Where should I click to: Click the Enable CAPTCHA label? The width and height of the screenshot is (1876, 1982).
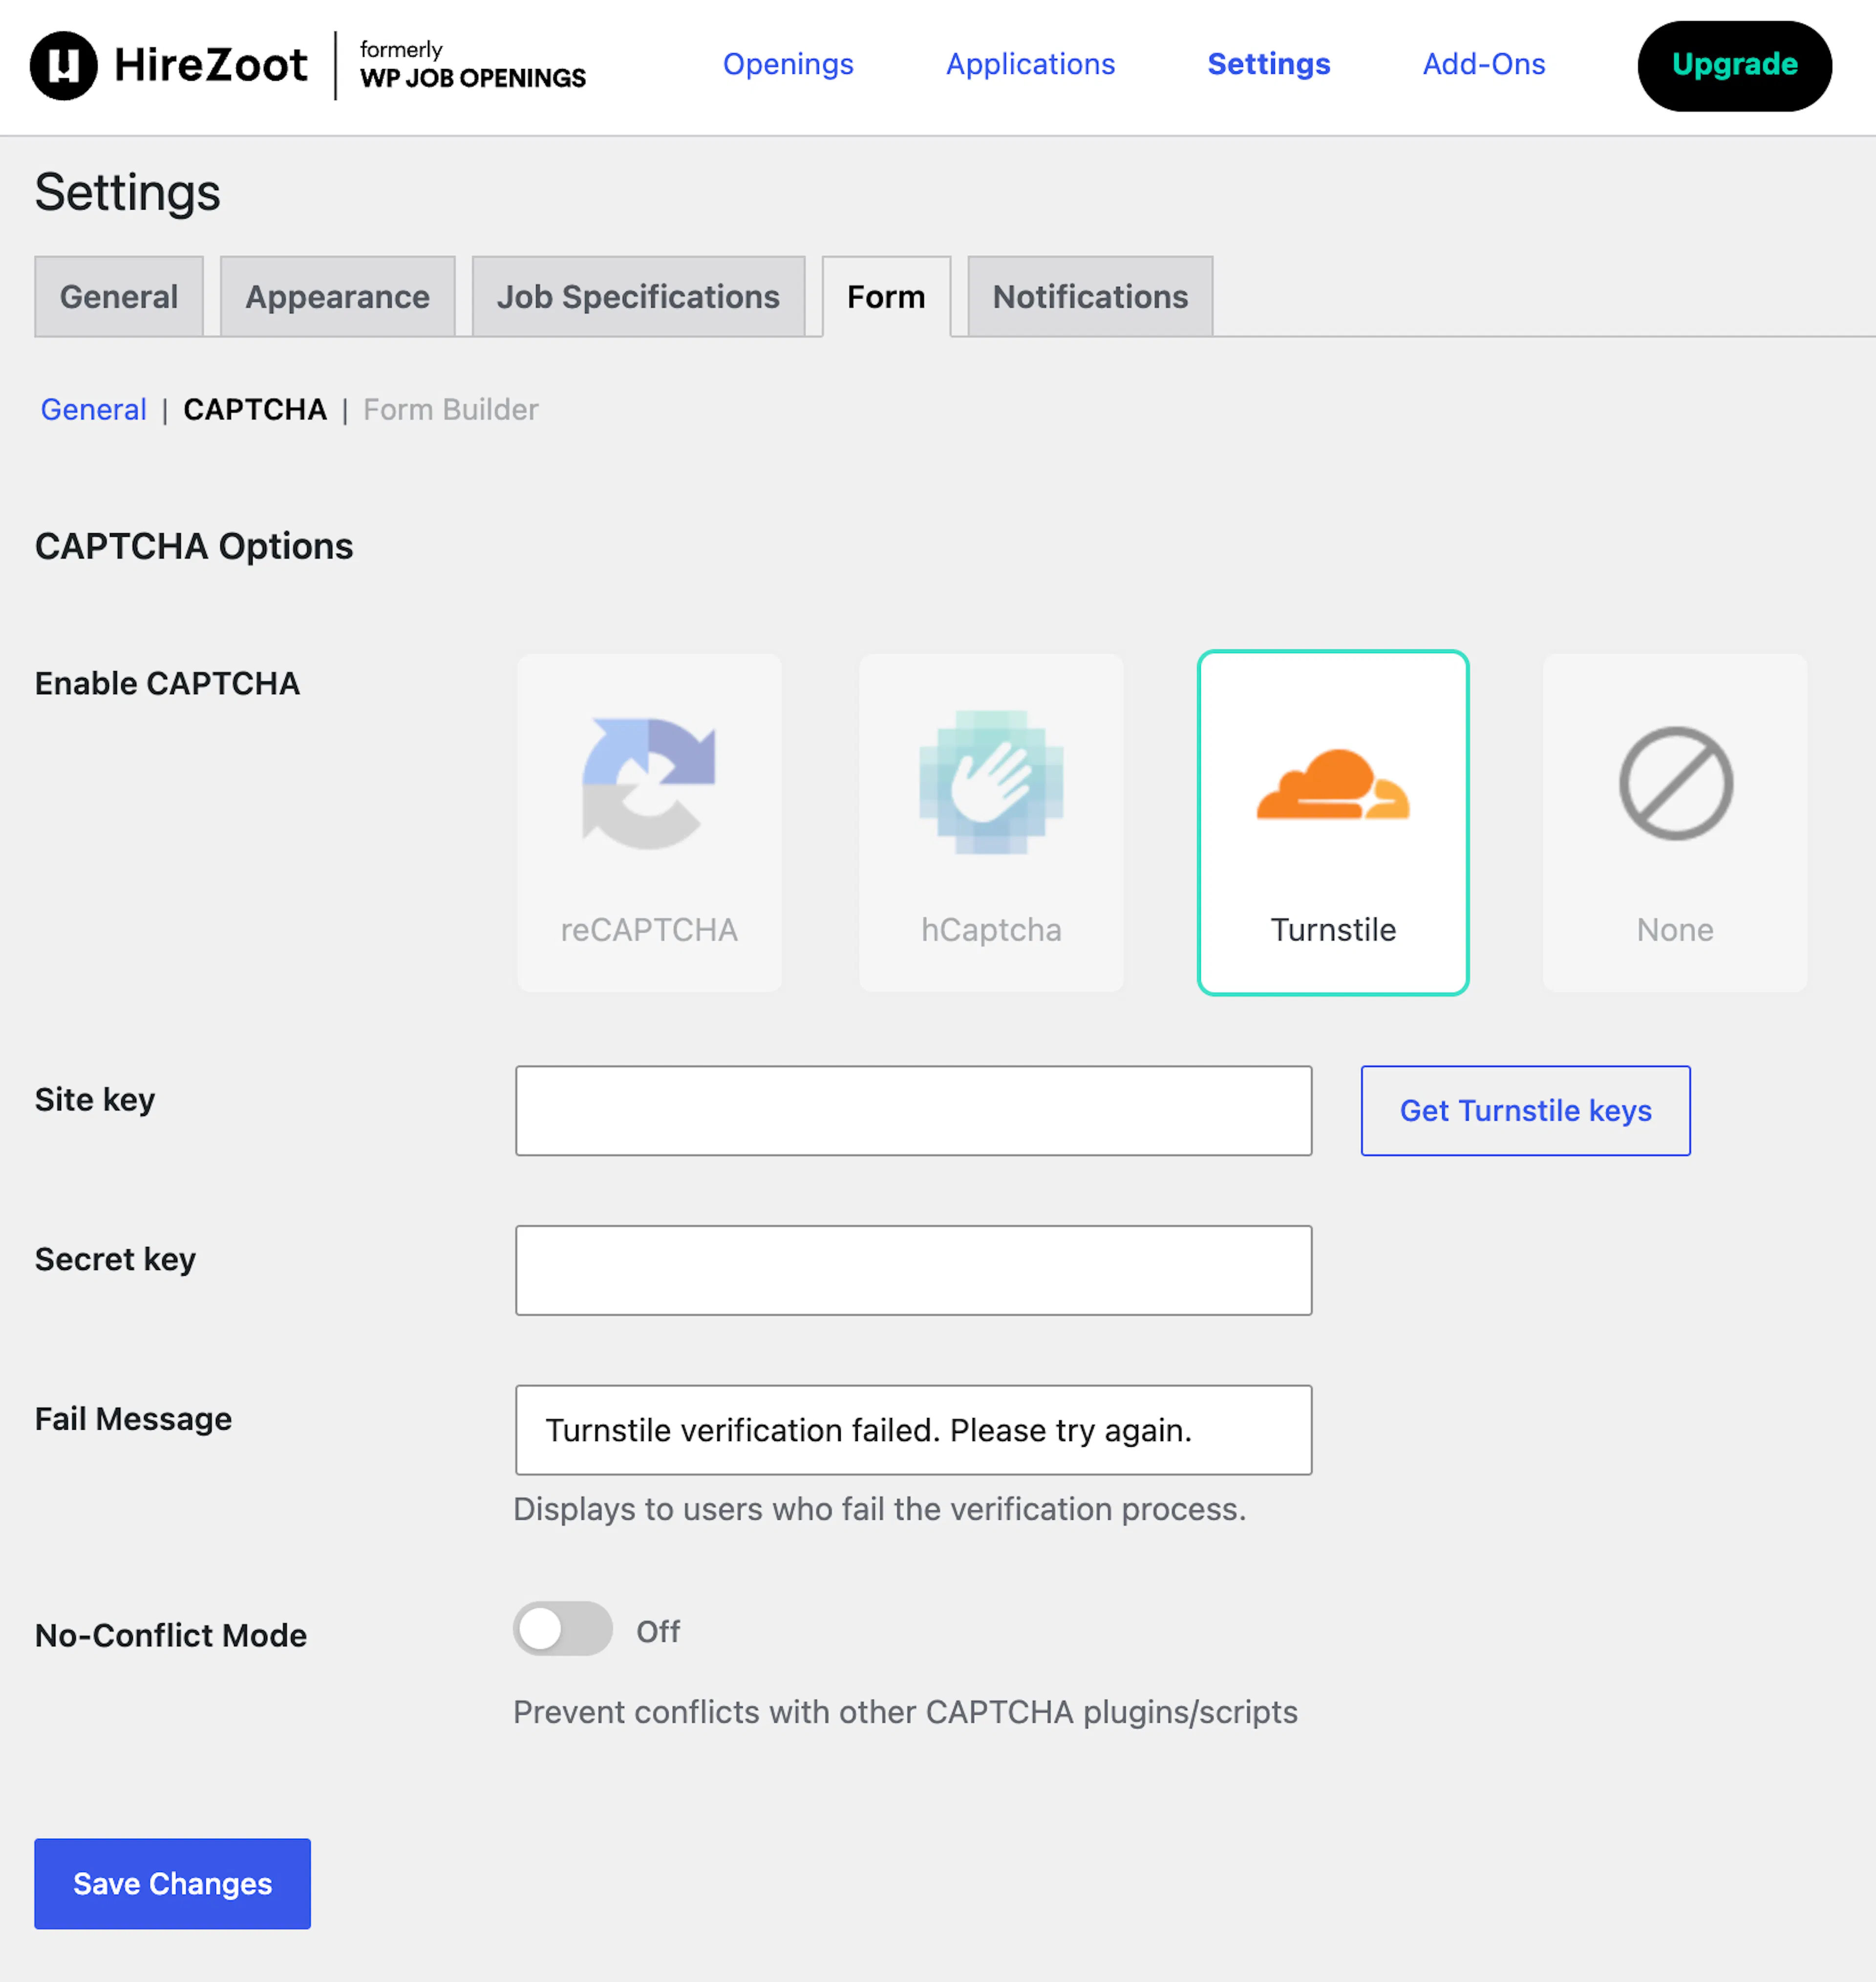tap(167, 683)
